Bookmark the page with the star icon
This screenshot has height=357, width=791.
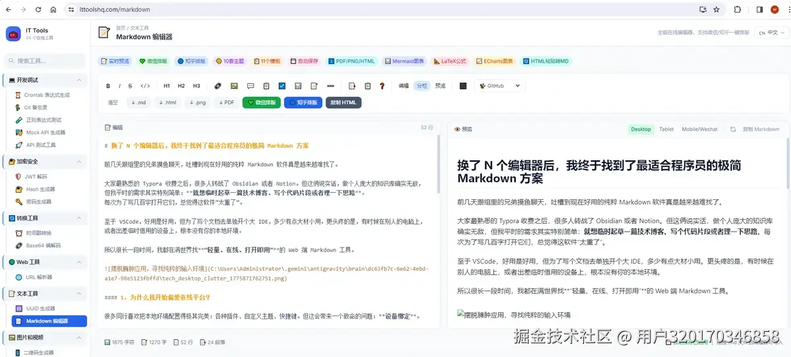717,10
